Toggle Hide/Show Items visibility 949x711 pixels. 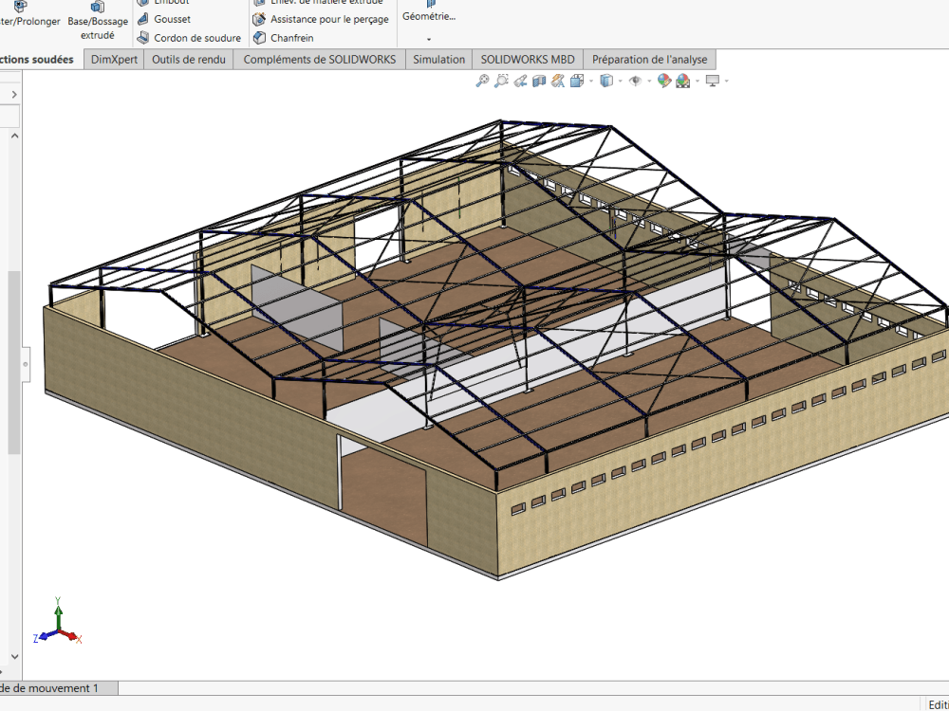(636, 81)
